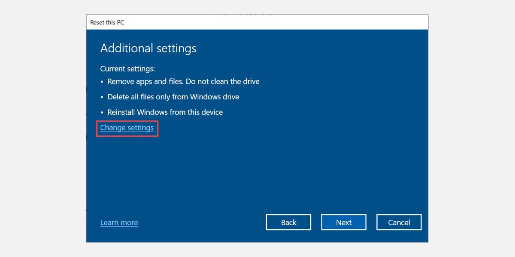Click the bullet next to Delete all files
Image resolution: width=515 pixels, height=257 pixels.
tap(102, 97)
